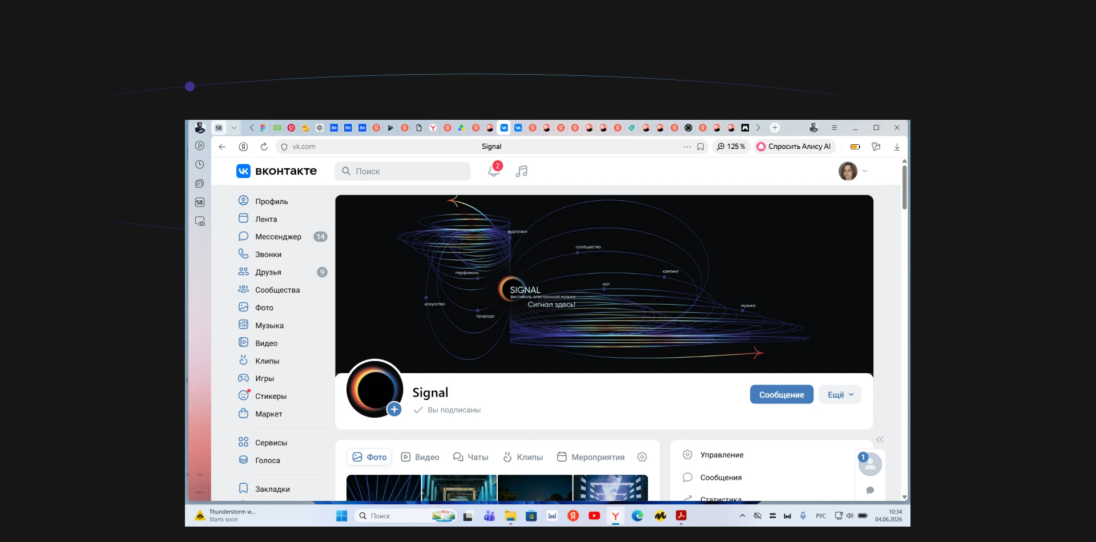Image resolution: width=1096 pixels, height=542 pixels.
Task: Expand the Ещё dropdown
Action: pyautogui.click(x=840, y=395)
